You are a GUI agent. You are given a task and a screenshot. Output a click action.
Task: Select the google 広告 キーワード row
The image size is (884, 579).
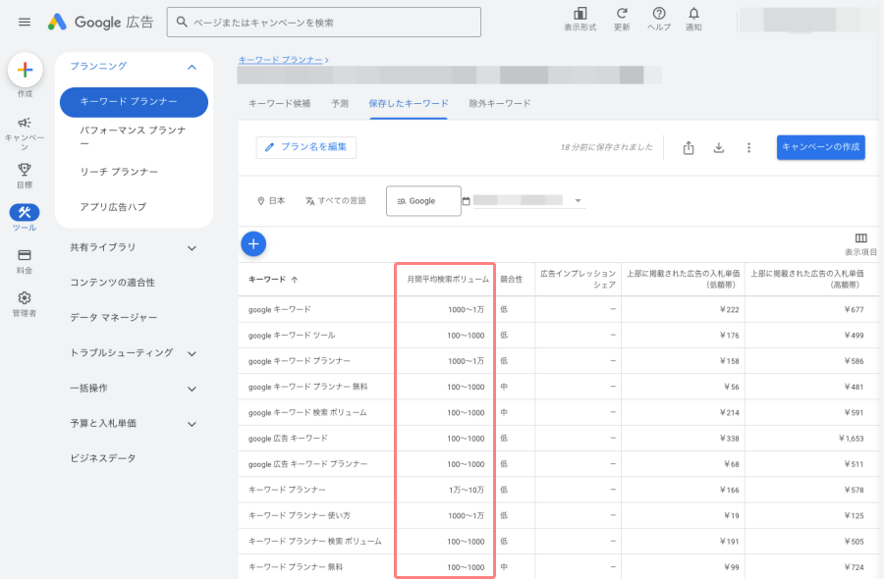(558, 439)
